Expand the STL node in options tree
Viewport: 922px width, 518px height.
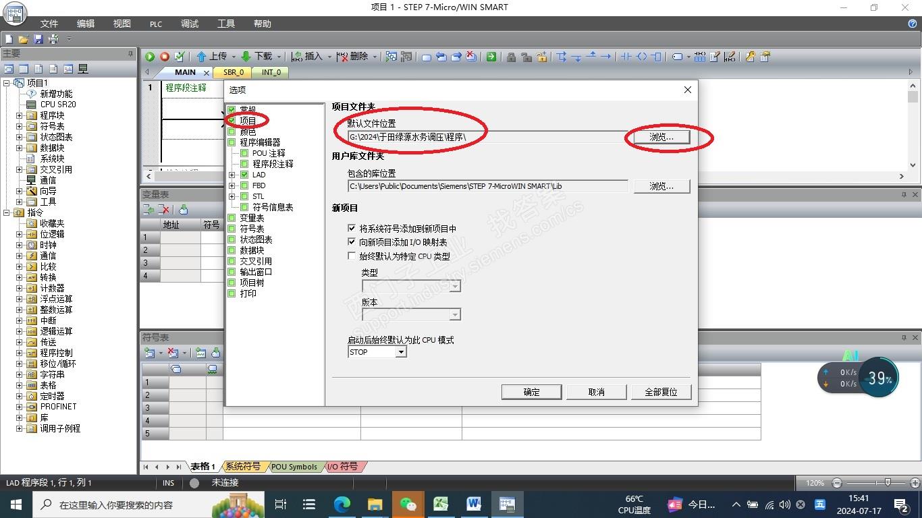(232, 196)
